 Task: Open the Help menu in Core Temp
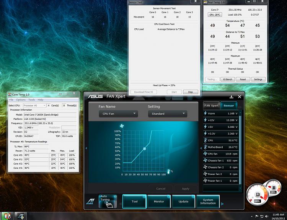click(41, 100)
